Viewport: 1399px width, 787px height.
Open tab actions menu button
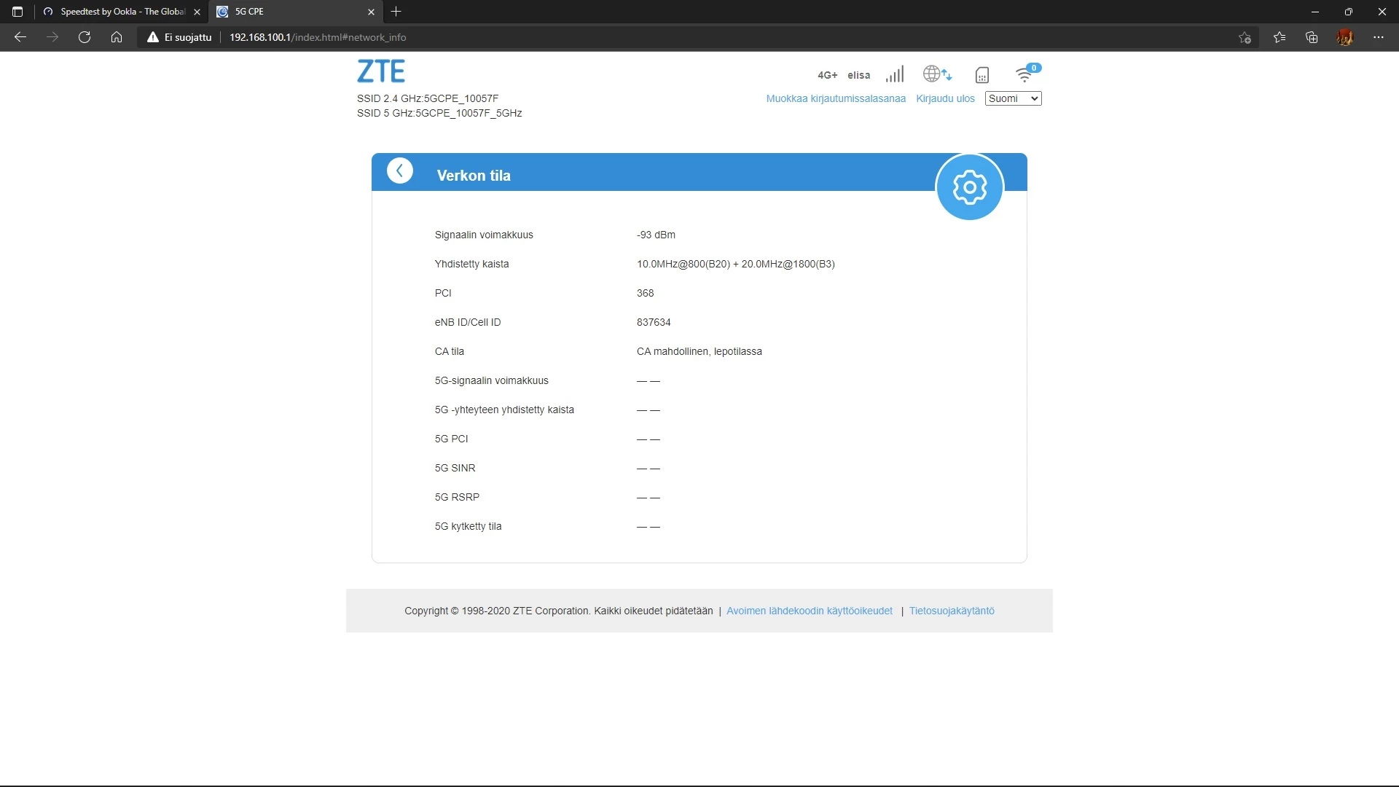click(x=17, y=12)
